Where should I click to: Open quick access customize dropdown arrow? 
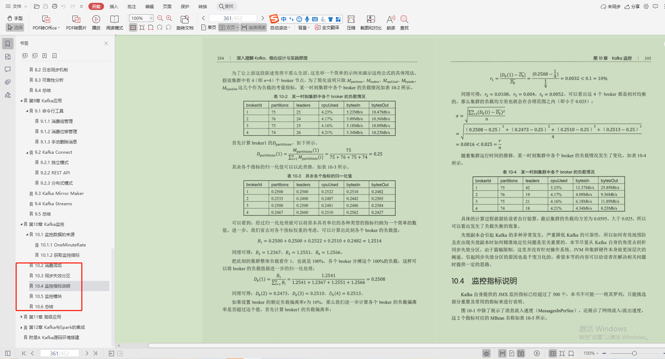coord(82,6)
